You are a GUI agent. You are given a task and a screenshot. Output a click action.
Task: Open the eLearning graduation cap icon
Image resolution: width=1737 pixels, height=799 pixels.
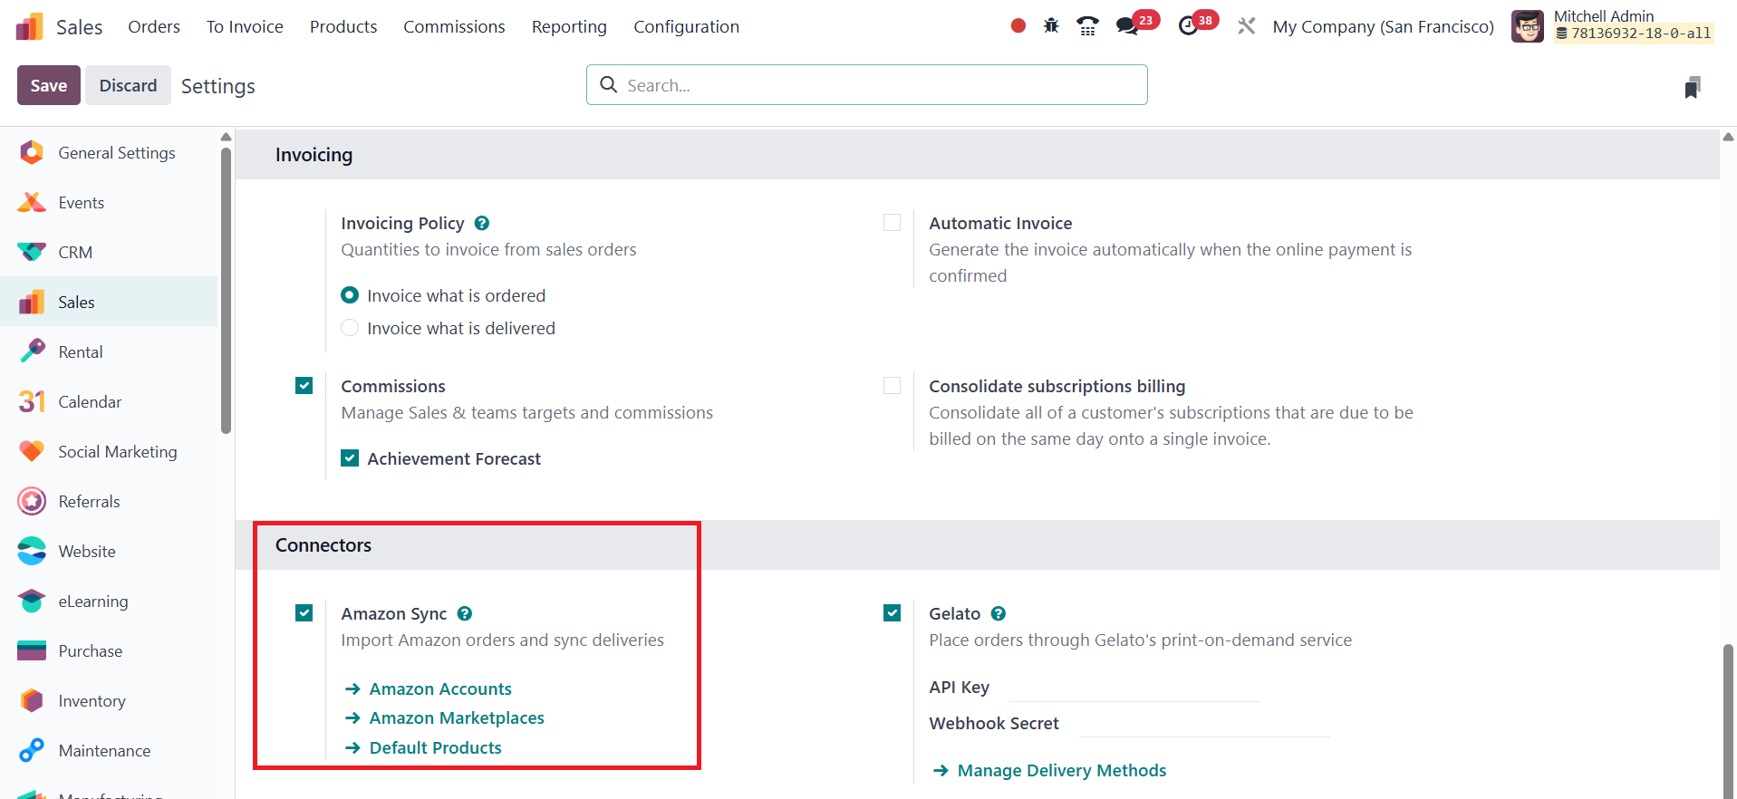pyautogui.click(x=32, y=601)
